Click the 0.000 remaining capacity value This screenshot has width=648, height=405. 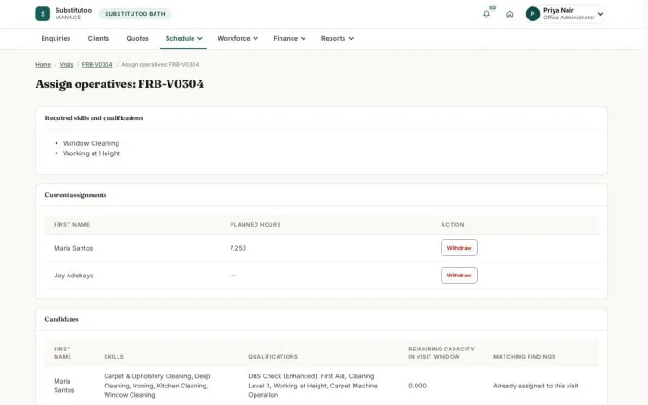(417, 386)
